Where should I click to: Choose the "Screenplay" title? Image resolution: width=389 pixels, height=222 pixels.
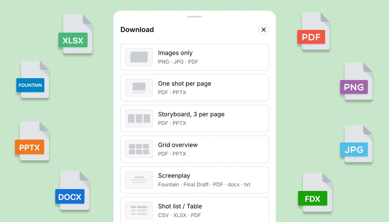[174, 176]
